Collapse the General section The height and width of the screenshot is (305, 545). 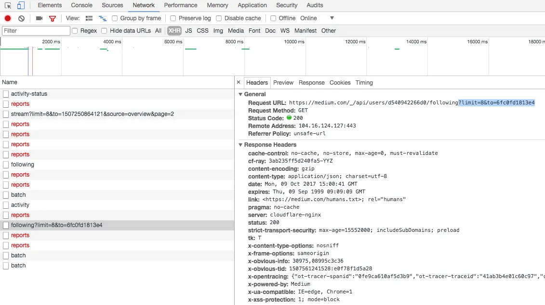(x=240, y=94)
